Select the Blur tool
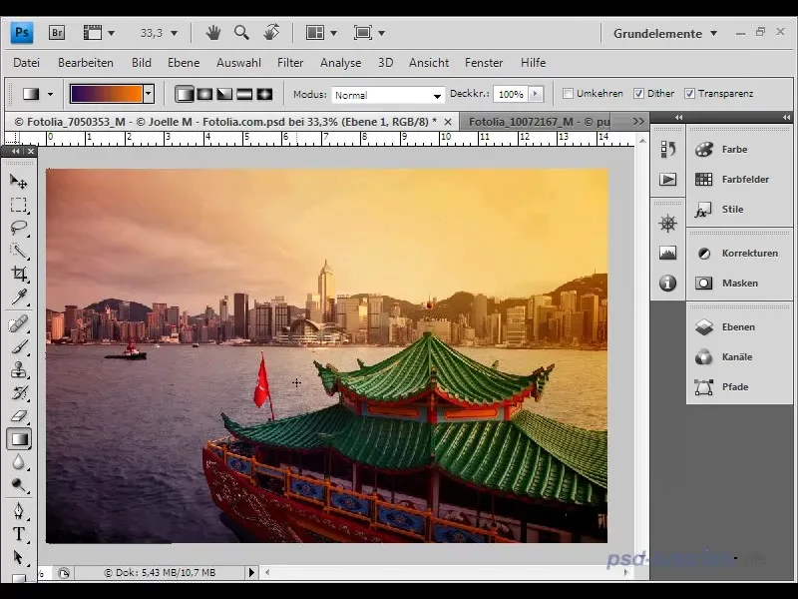798x599 pixels. click(19, 462)
